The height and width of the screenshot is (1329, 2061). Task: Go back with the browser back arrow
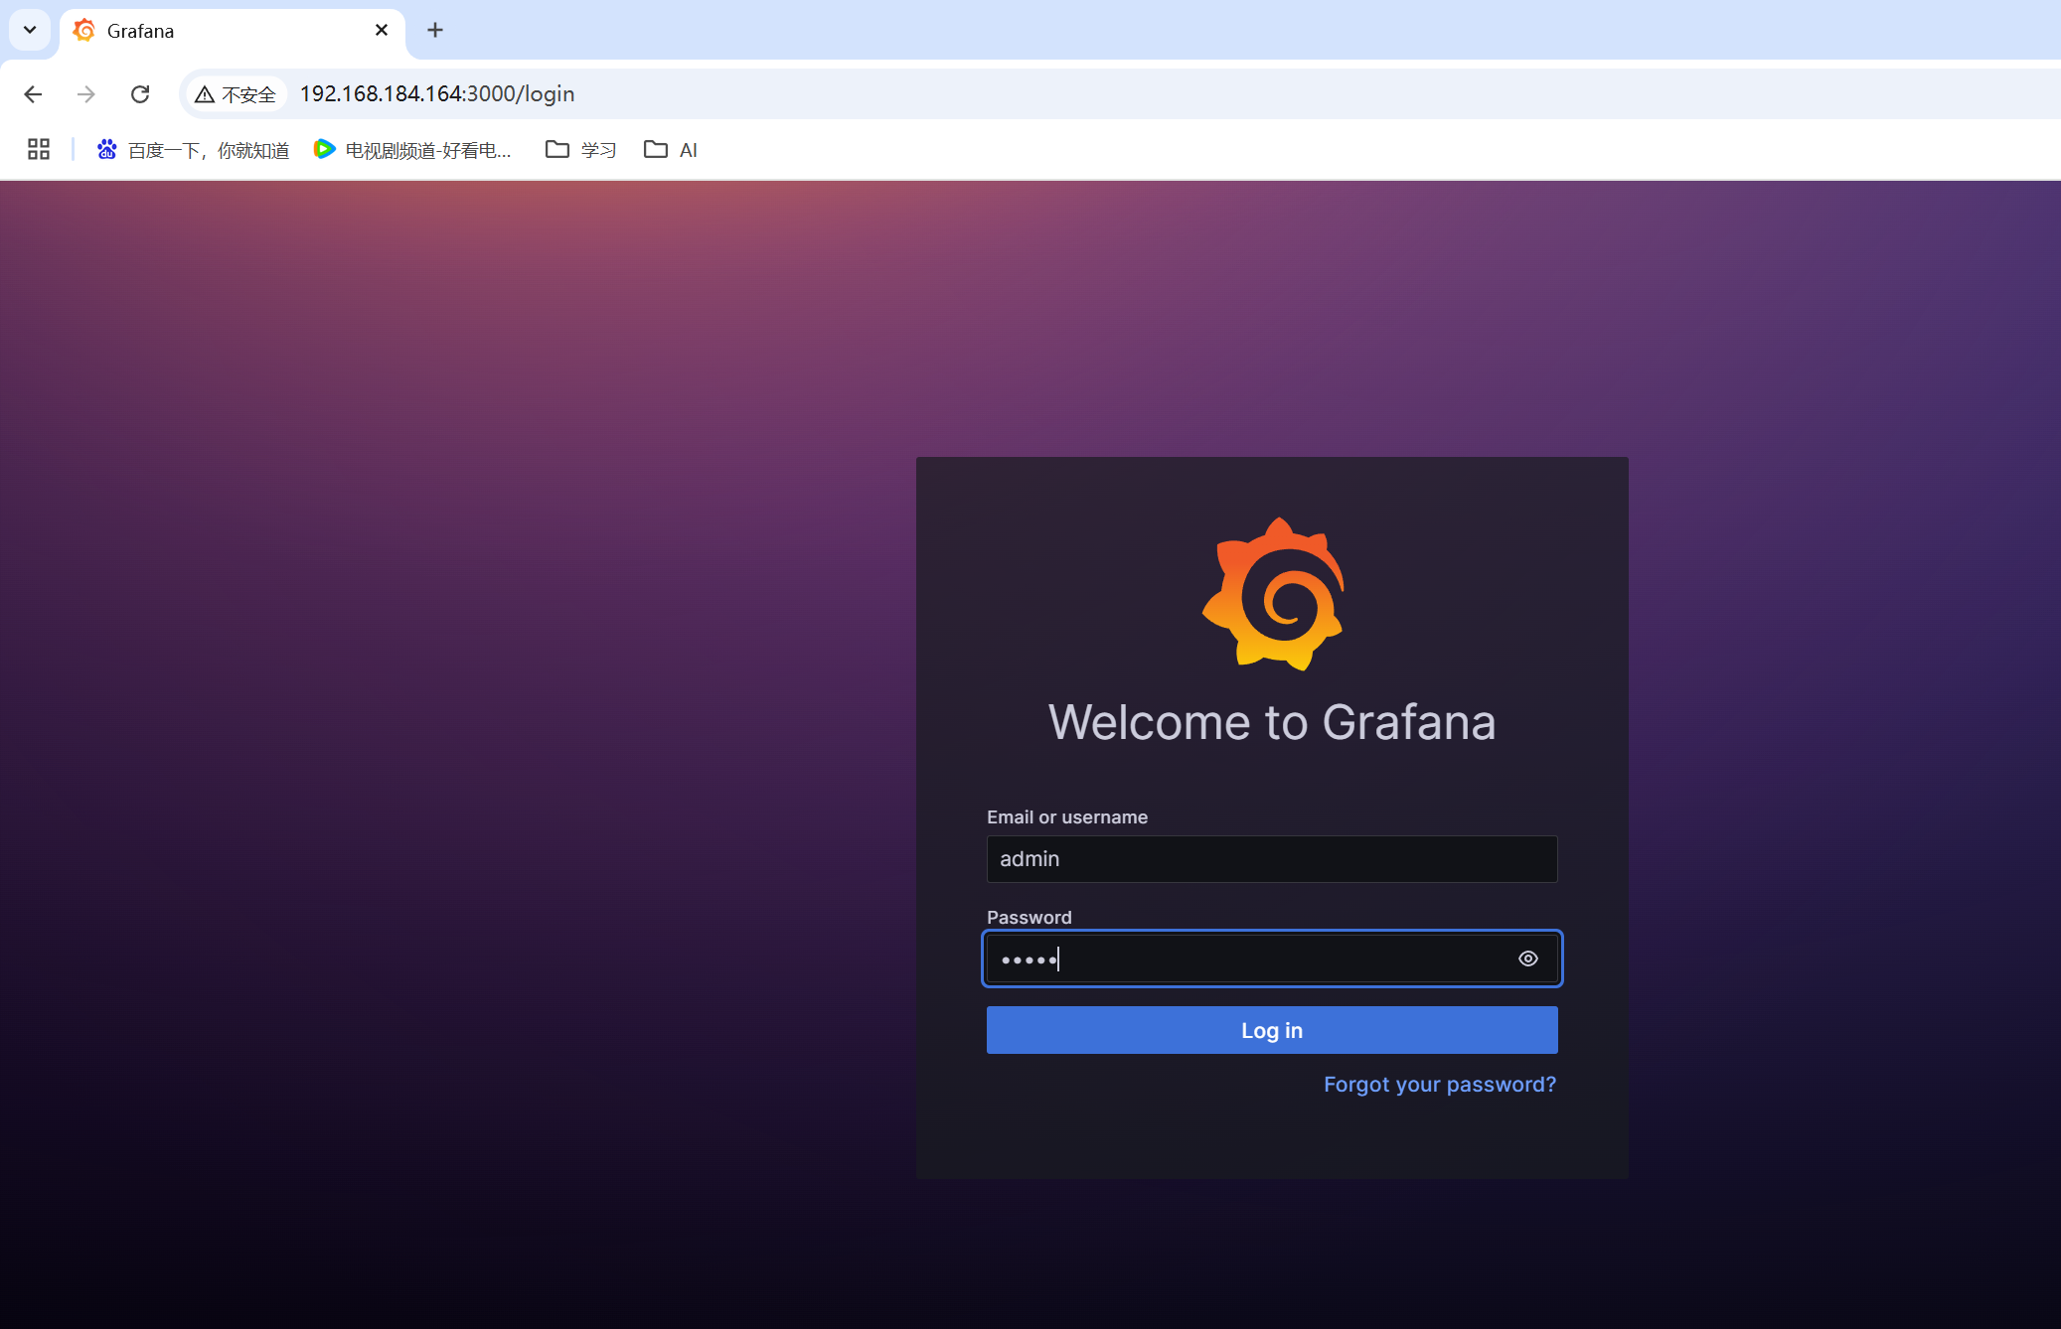[x=33, y=94]
